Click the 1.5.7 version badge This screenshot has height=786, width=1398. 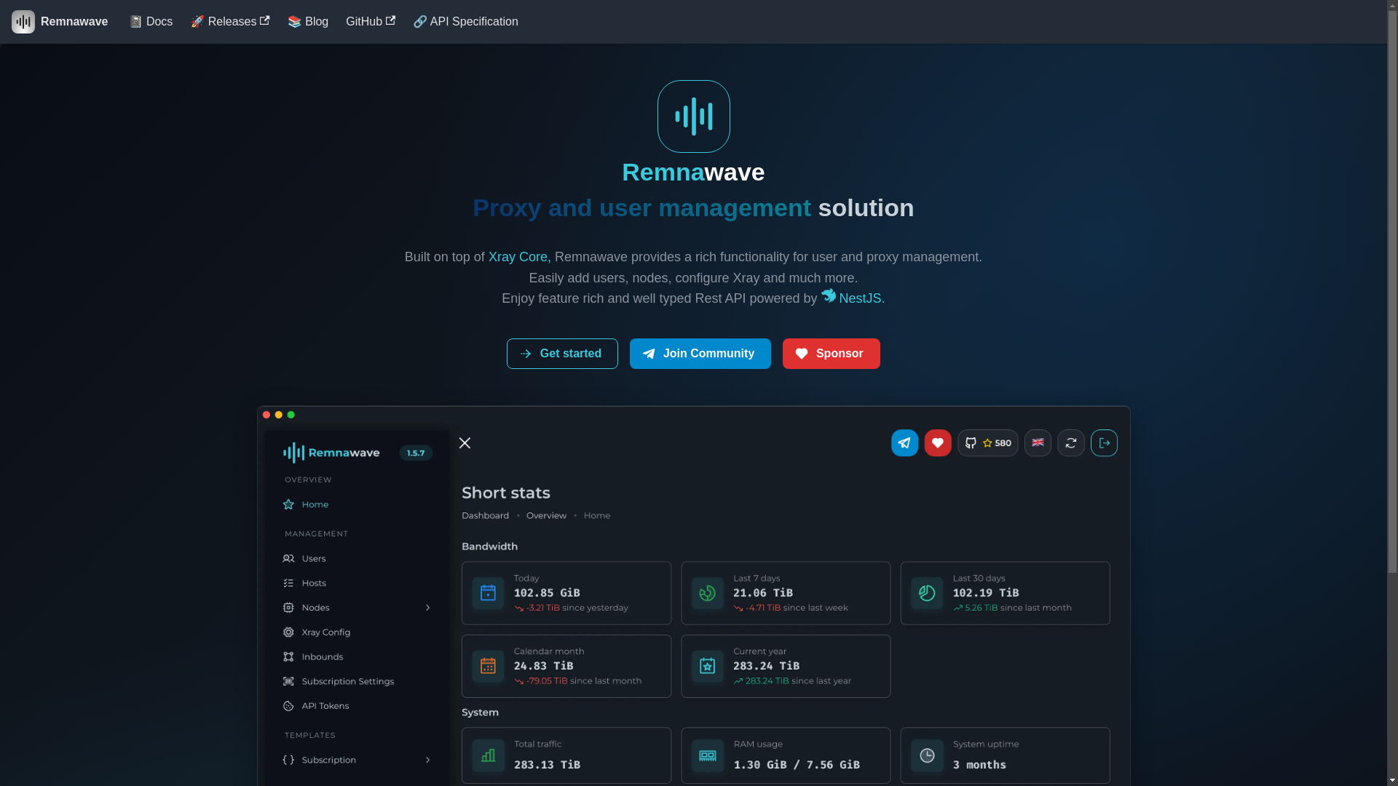point(416,453)
